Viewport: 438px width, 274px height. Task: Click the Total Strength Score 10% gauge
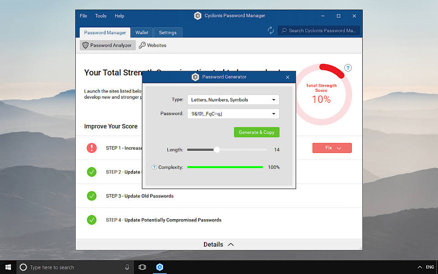[321, 95]
